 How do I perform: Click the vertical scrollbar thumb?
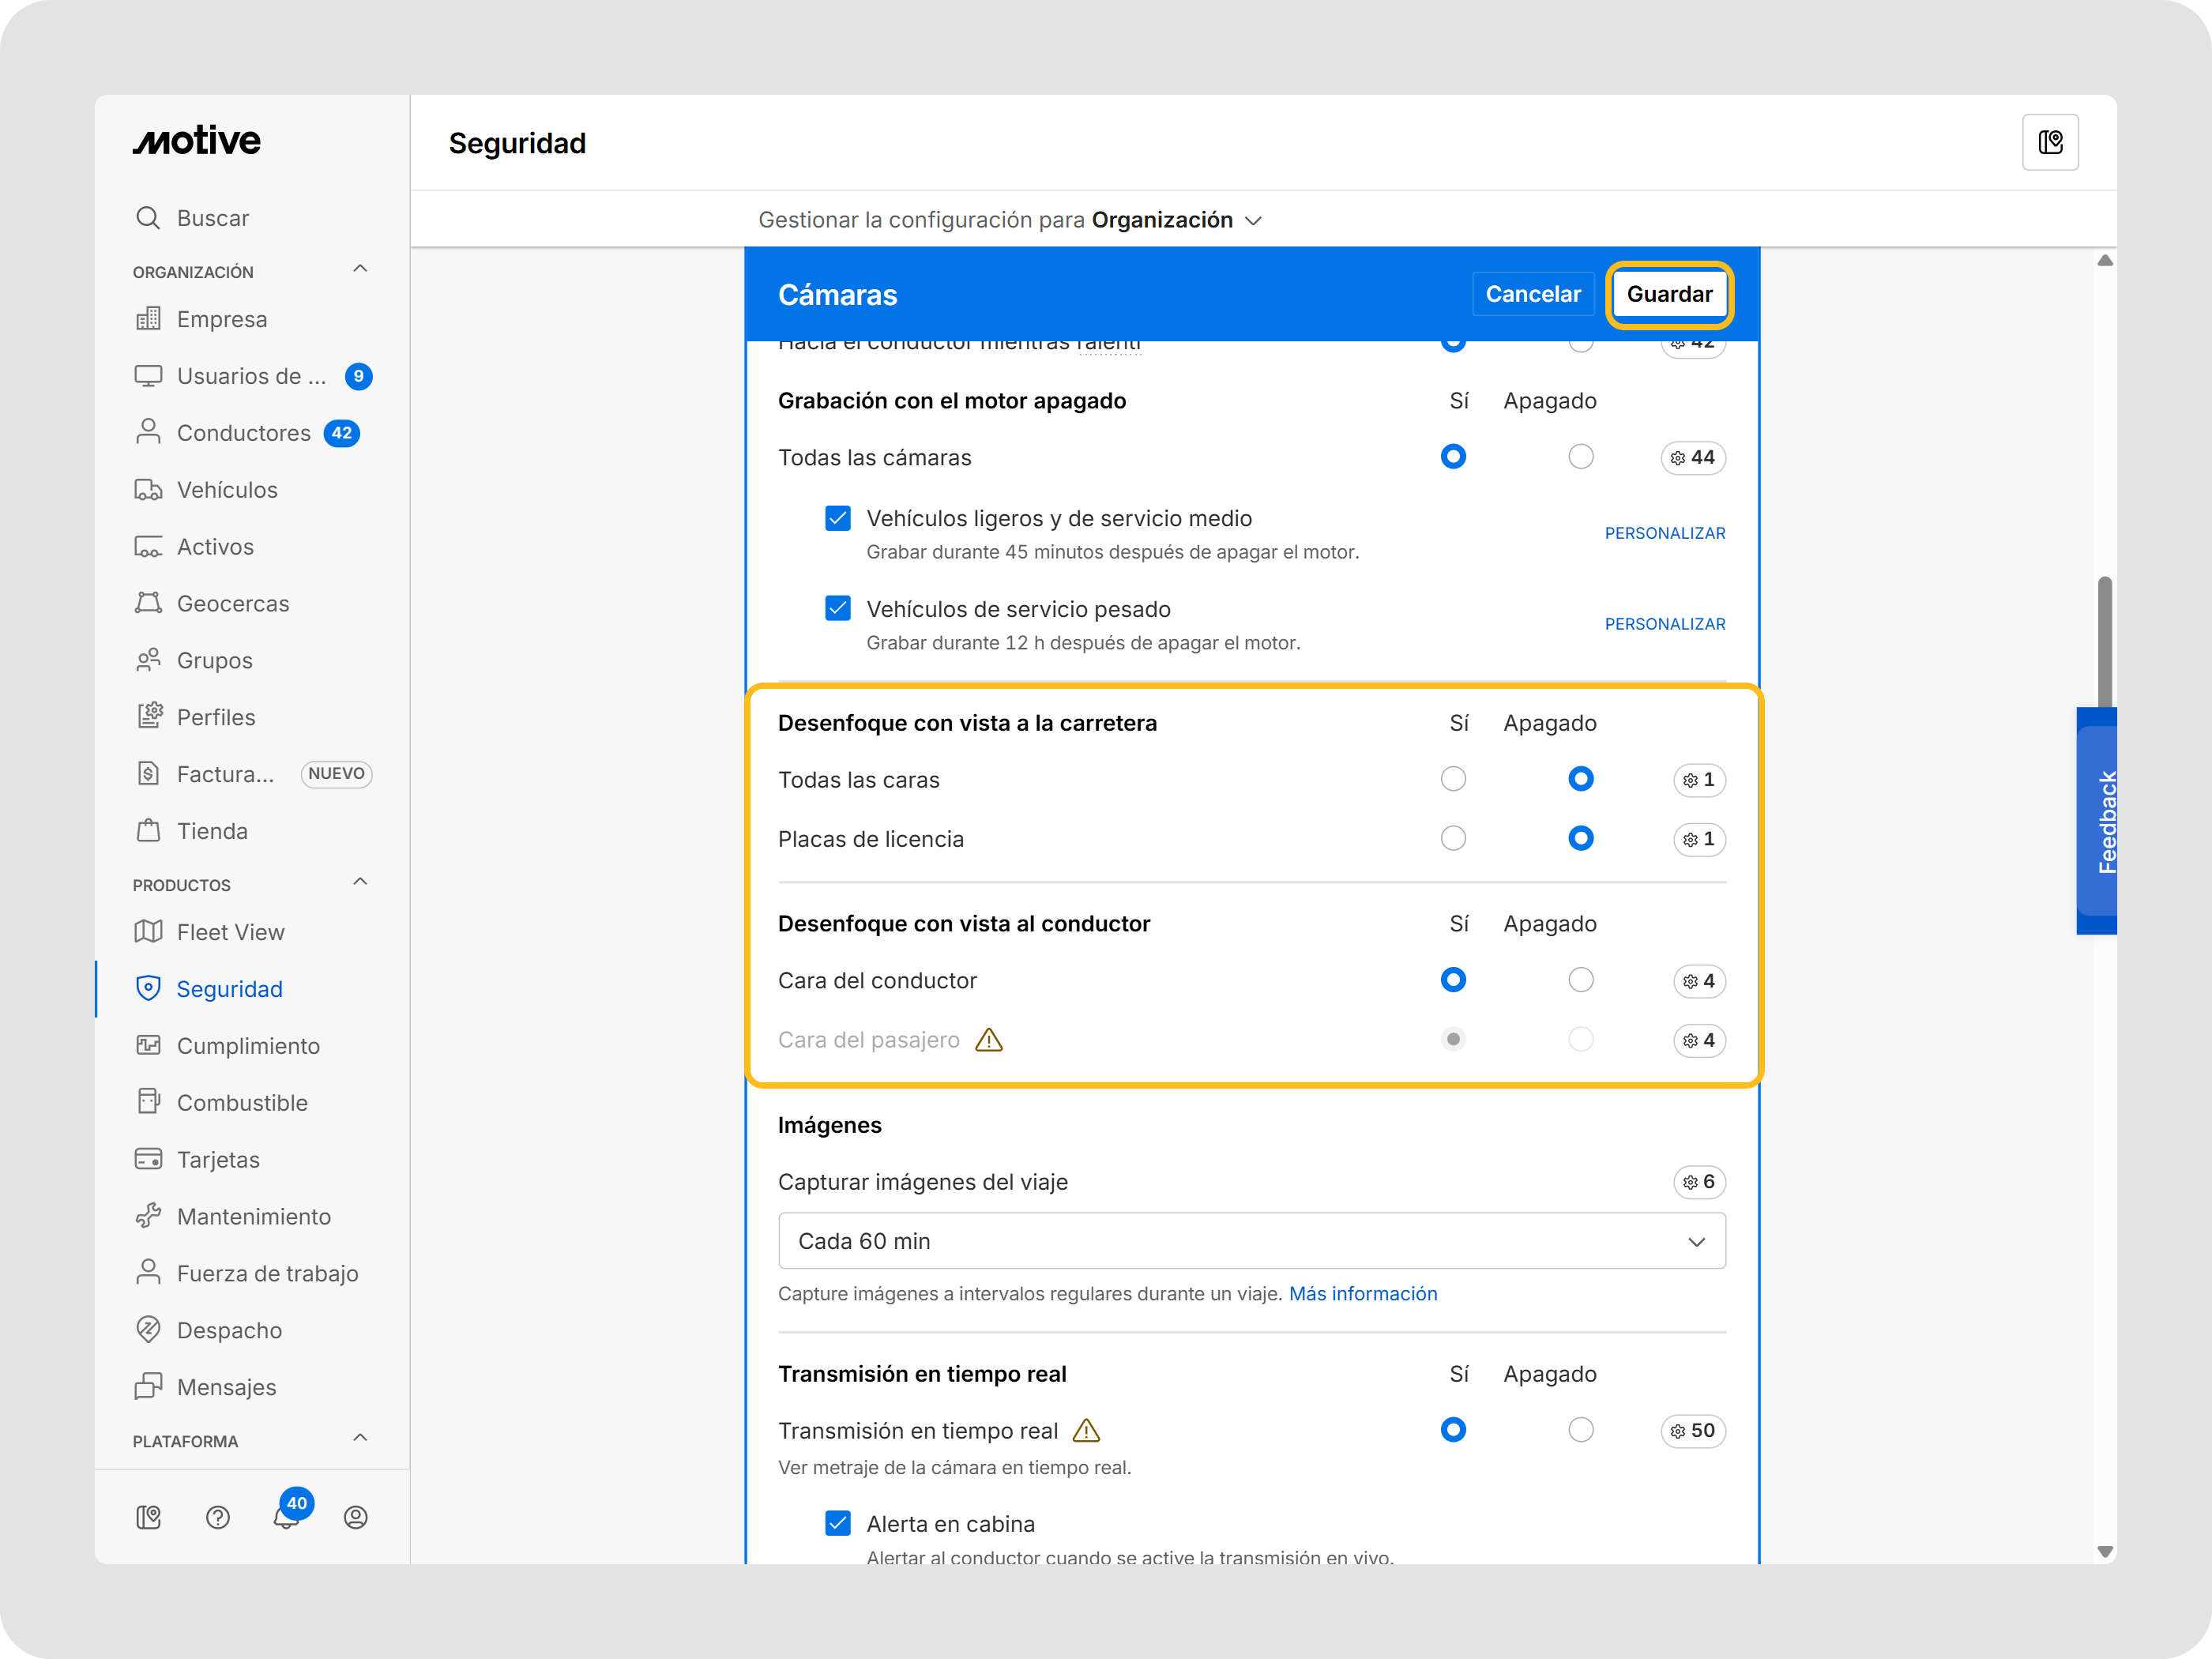tap(2104, 640)
